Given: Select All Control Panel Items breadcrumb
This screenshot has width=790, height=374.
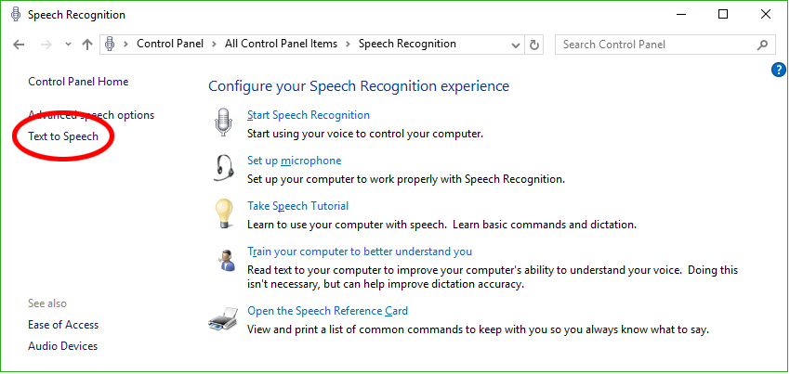Looking at the screenshot, I should pos(281,44).
